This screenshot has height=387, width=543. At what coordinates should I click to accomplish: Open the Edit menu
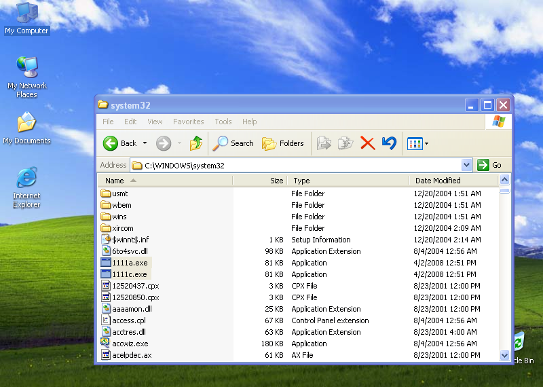click(x=130, y=122)
